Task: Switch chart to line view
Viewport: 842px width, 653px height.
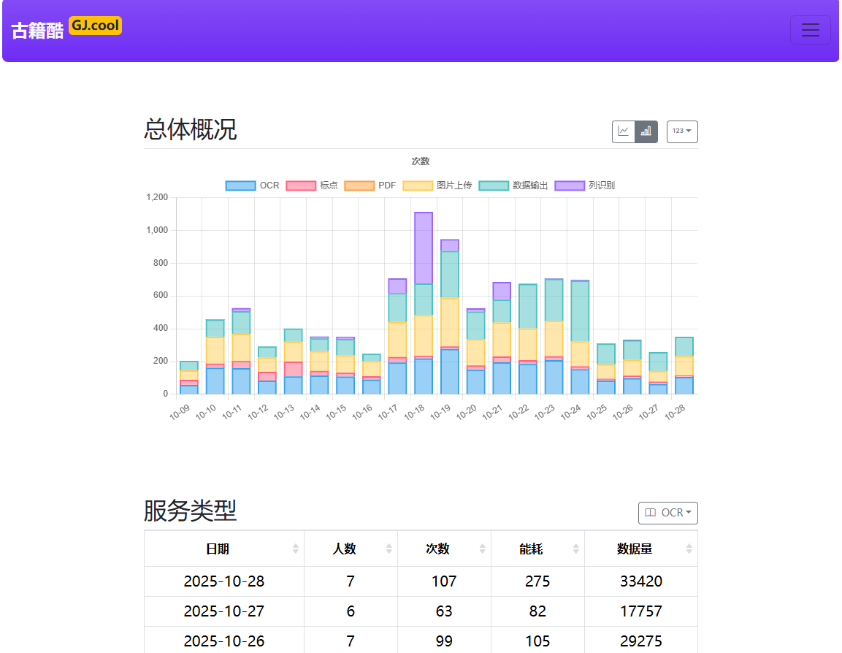Action: pos(624,131)
